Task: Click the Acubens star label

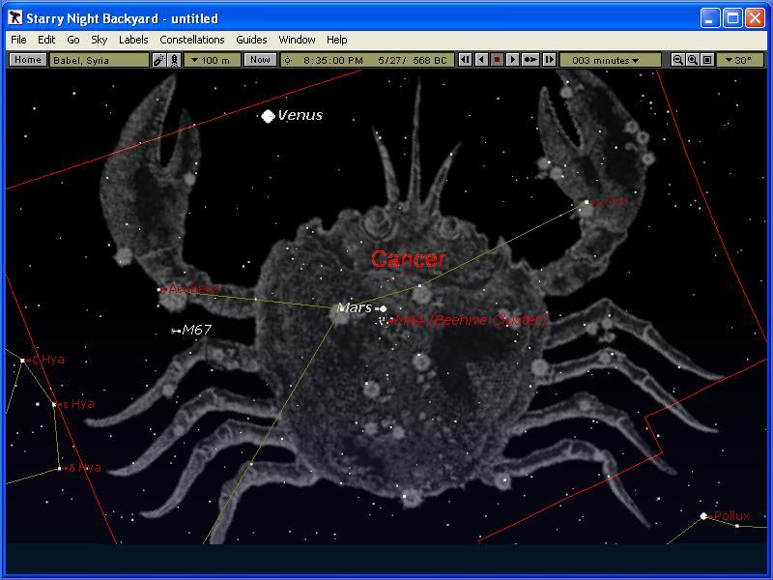Action: tap(194, 288)
